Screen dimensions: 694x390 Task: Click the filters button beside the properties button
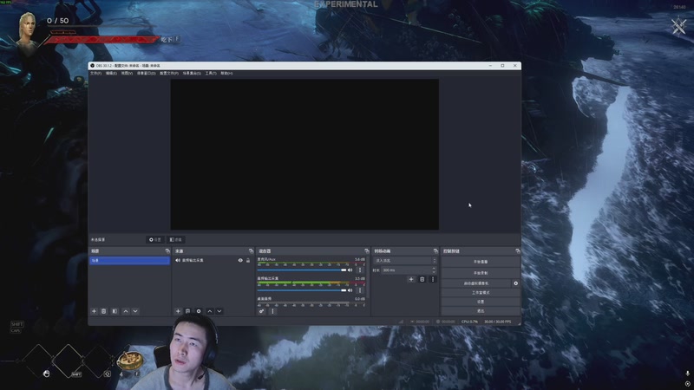pyautogui.click(x=176, y=240)
